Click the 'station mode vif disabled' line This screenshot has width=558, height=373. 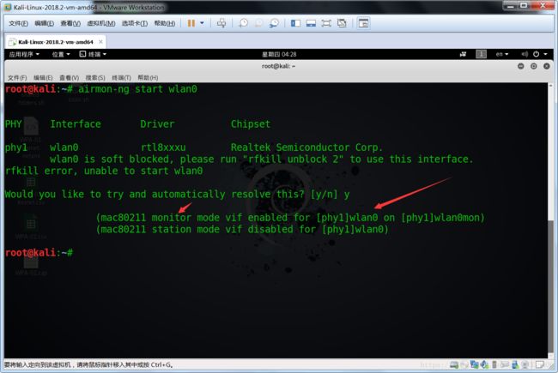point(242,229)
